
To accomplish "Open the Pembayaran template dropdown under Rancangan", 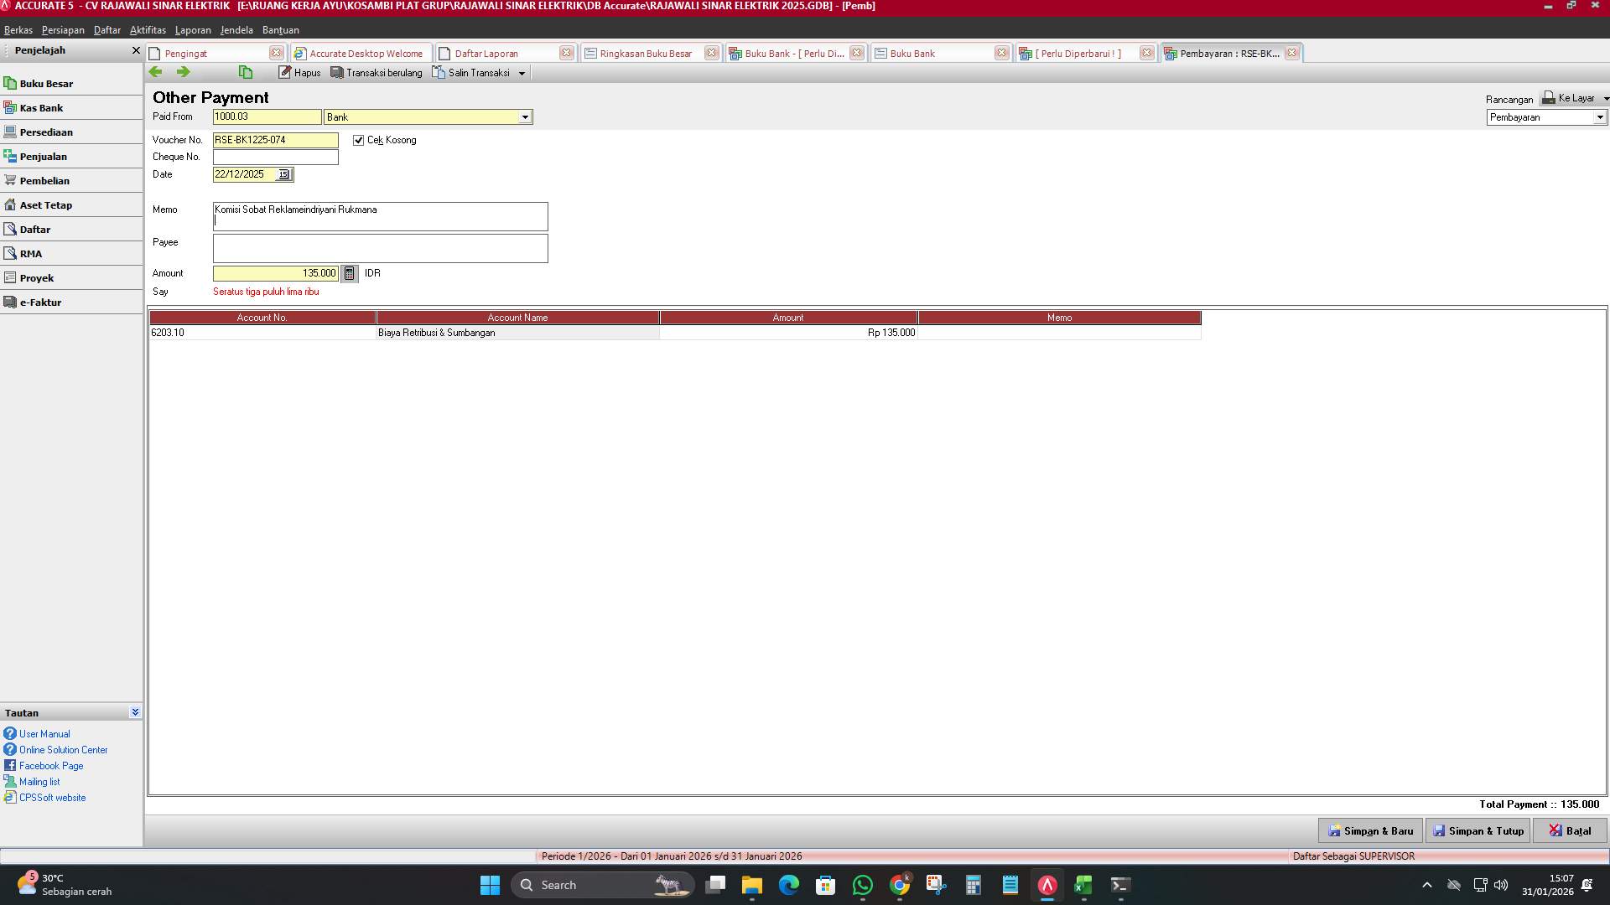I will (1601, 117).
